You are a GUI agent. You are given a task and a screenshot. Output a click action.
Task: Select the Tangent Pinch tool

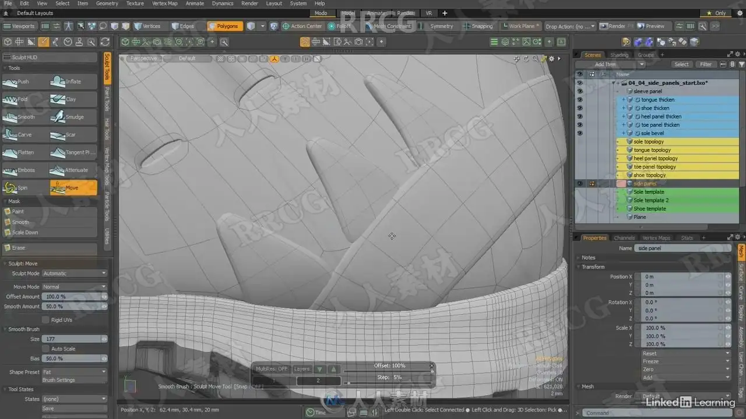coord(73,152)
